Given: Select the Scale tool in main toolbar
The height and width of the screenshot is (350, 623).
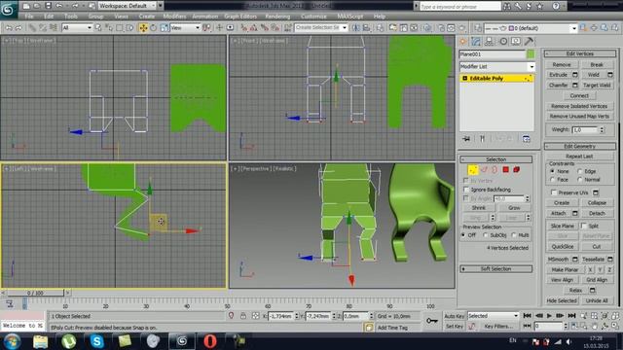Looking at the screenshot, I should [x=164, y=28].
